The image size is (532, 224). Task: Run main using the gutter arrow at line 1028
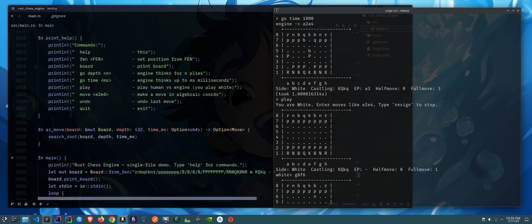(12, 158)
